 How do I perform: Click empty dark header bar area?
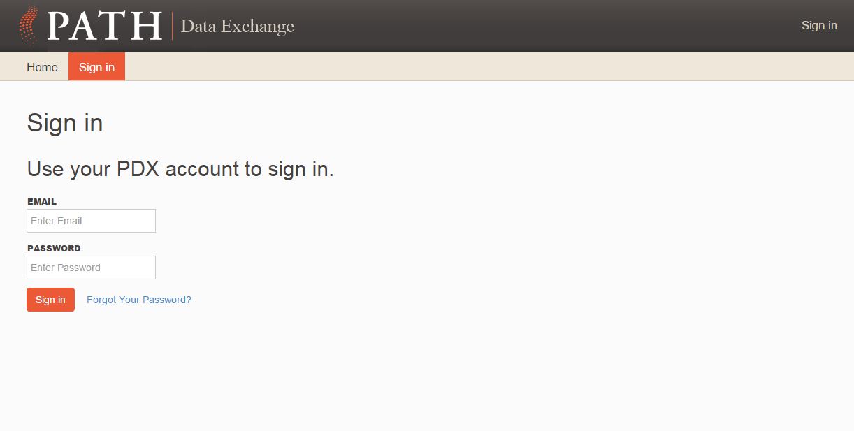click(545, 26)
